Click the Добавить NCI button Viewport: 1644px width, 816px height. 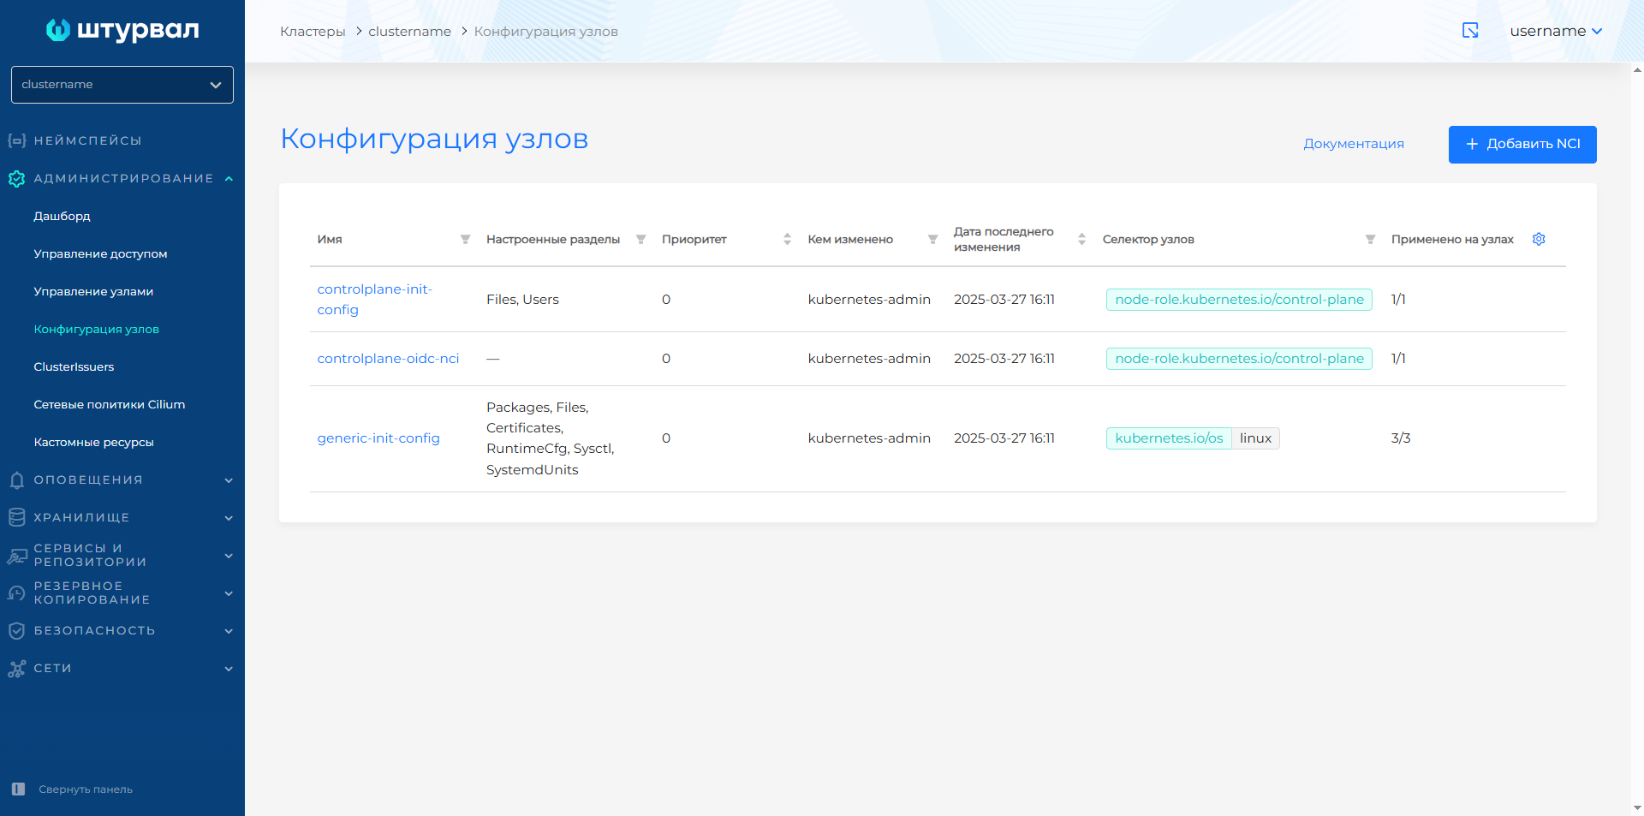(1522, 144)
